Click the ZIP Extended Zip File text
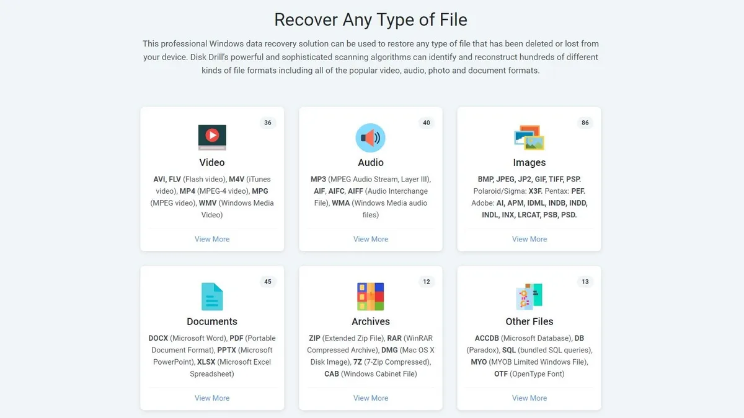The image size is (744, 418). tap(346, 338)
